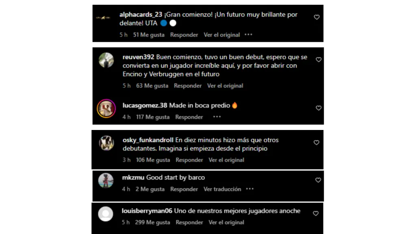This screenshot has width=416, height=234.
Task: Open more options for mkzmu's comment
Action: [x=250, y=189]
